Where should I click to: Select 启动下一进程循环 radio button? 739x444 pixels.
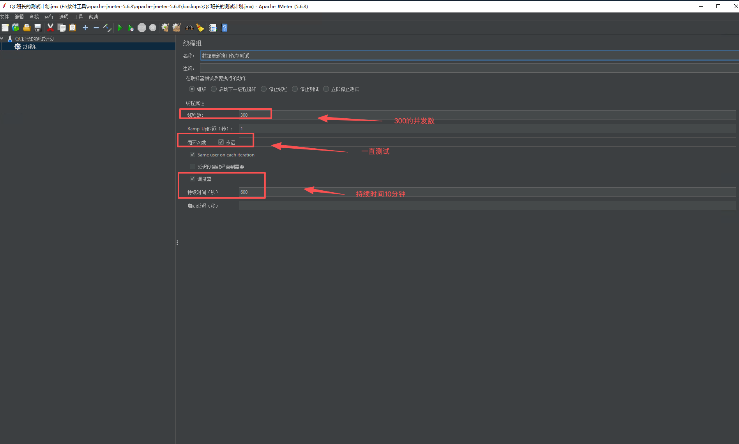[214, 89]
